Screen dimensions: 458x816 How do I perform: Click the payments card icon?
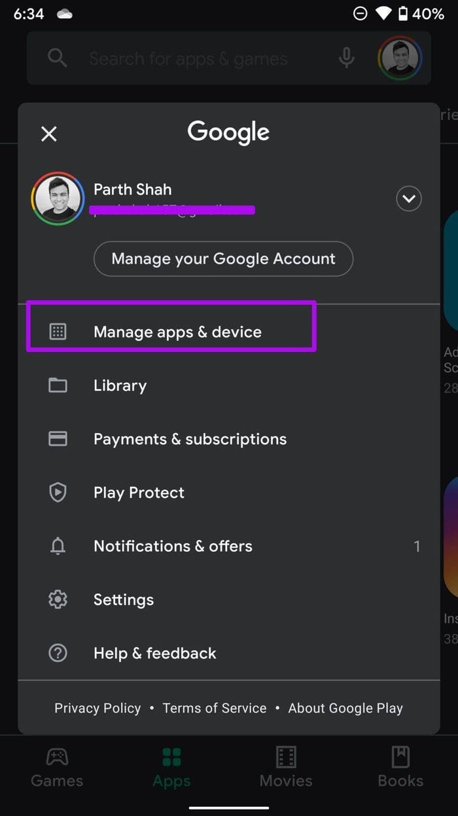(x=58, y=438)
